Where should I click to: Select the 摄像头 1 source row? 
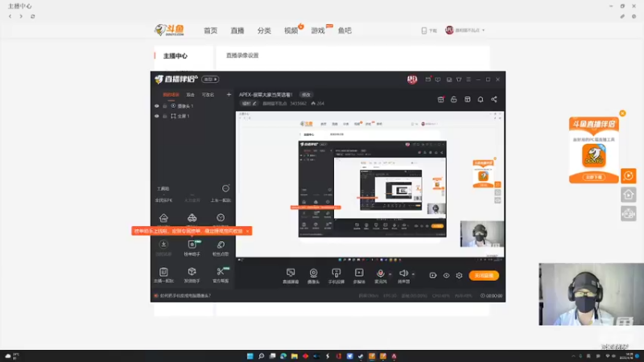pyautogui.click(x=192, y=106)
